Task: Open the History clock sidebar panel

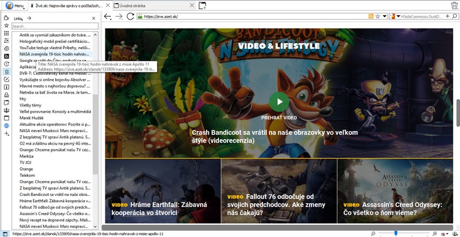Action: (x=6, y=64)
